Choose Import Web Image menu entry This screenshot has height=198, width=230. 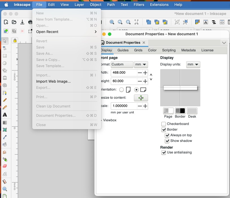(53, 82)
